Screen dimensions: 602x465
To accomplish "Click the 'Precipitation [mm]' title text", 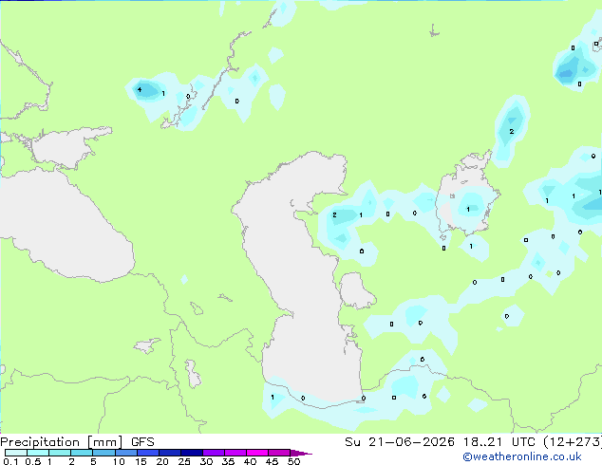I will click(x=62, y=442).
